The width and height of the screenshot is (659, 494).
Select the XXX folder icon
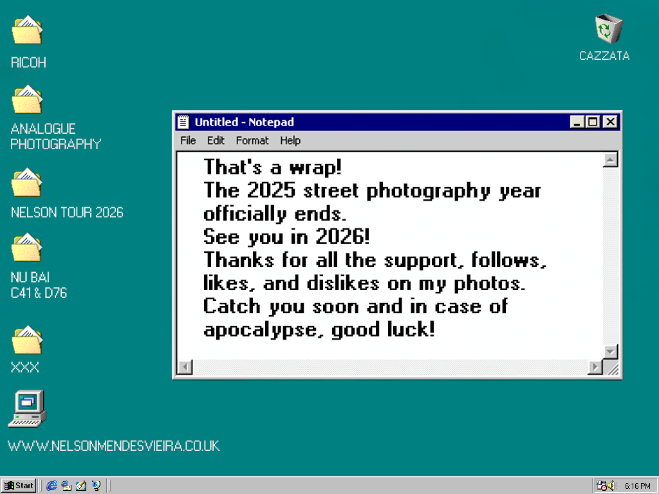(x=27, y=340)
